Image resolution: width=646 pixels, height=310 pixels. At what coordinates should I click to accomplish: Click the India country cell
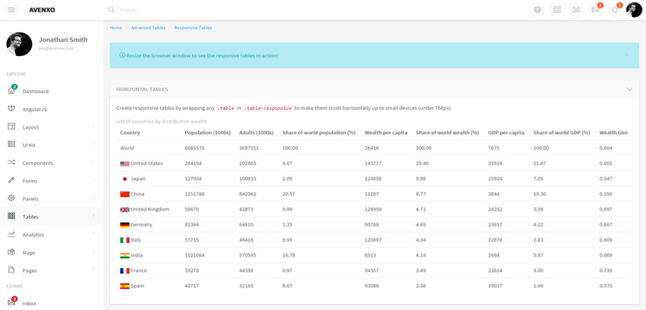point(131,255)
